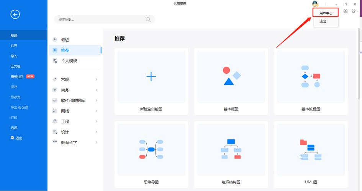The image size is (362, 191).
Task: Click the 搜索绘图 search field
Action: click(x=104, y=19)
